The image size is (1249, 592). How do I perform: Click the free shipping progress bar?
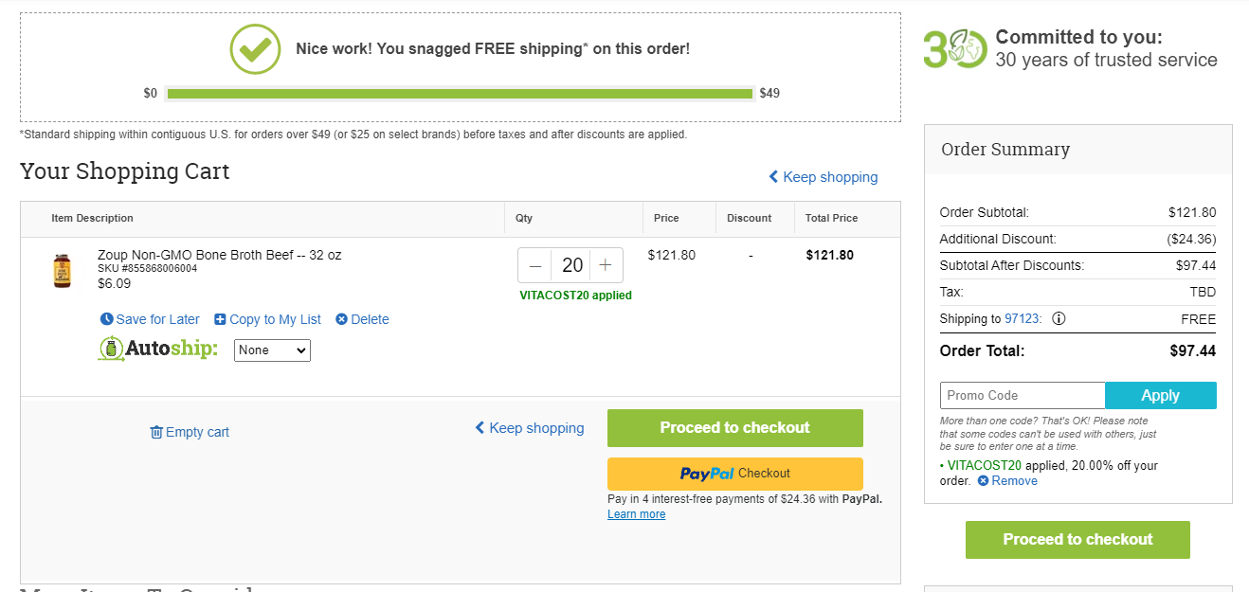(459, 93)
